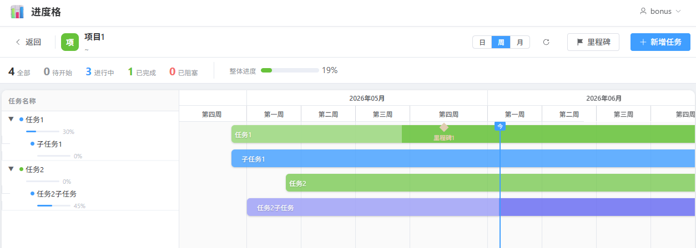Select 任务2子任务 in the task list
Screen dimensions: 696x248
point(57,194)
